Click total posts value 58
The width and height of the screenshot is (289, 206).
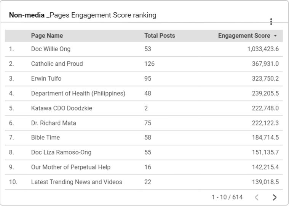(x=148, y=138)
